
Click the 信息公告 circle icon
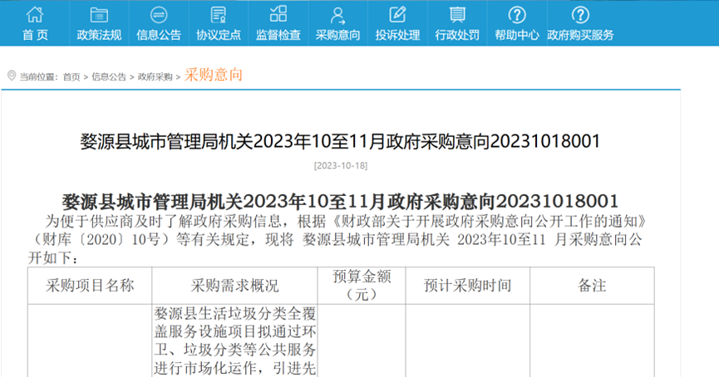[x=159, y=15]
